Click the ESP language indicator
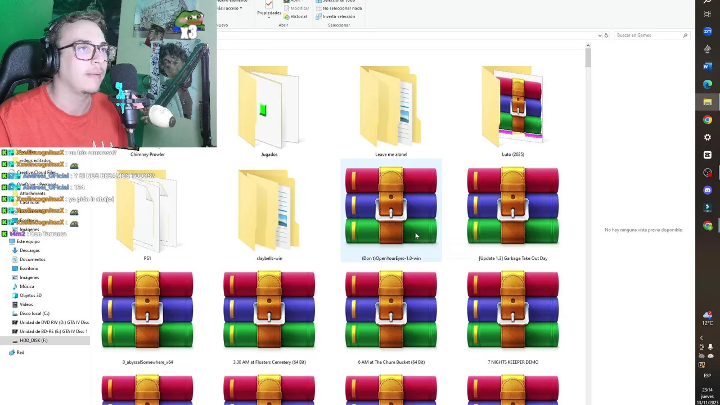Screen dimensions: 720x405 (707, 376)
